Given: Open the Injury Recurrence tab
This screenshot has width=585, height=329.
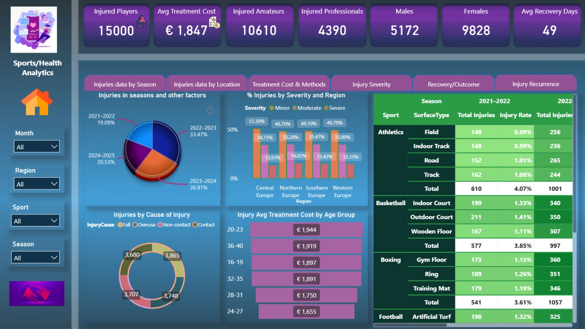Looking at the screenshot, I should pyautogui.click(x=536, y=84).
